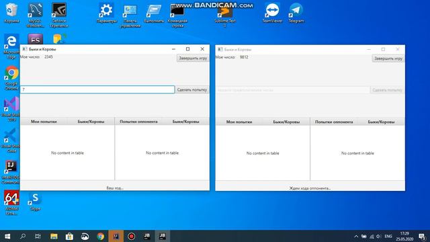Sort by Мои попытки column in 2345 window
This screenshot has width=430, height=242.
coord(44,122)
